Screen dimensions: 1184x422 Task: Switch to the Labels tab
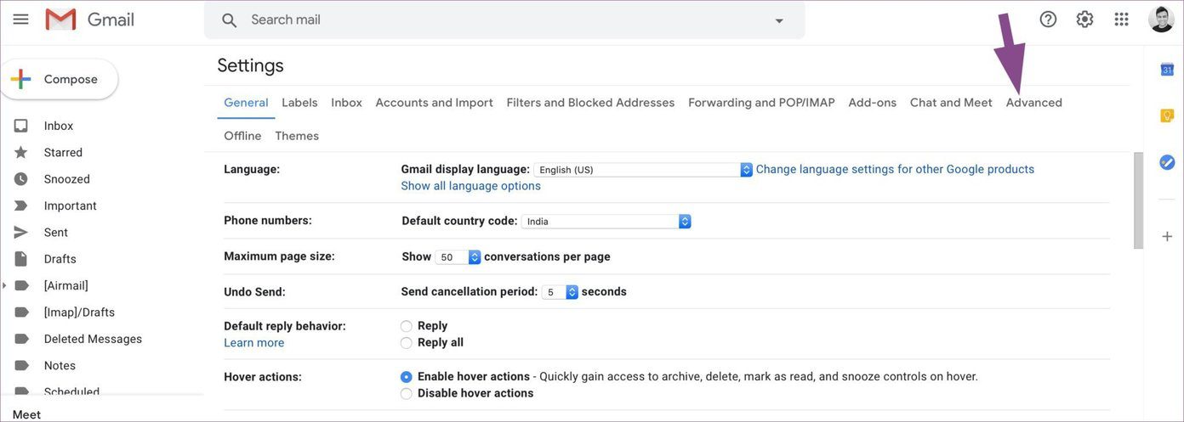299,103
